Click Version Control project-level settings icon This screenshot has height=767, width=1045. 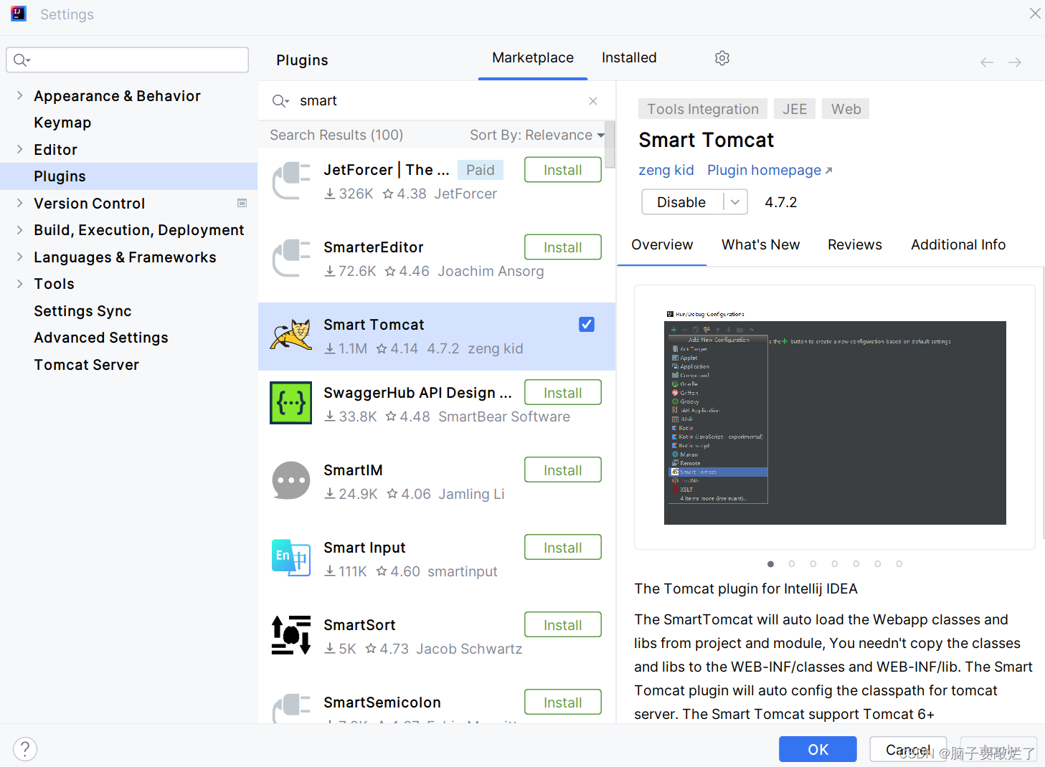tap(242, 204)
